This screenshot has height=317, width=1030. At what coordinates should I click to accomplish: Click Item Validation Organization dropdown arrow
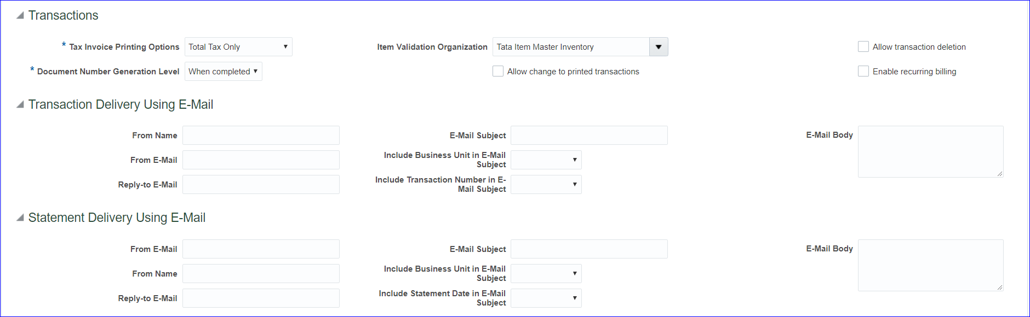pyautogui.click(x=658, y=47)
